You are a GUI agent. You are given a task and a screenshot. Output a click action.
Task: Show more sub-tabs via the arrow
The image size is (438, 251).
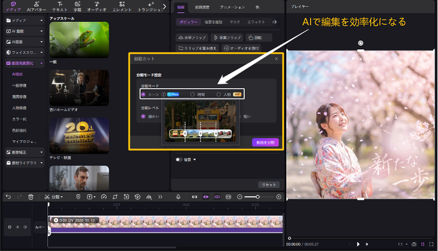tap(274, 22)
